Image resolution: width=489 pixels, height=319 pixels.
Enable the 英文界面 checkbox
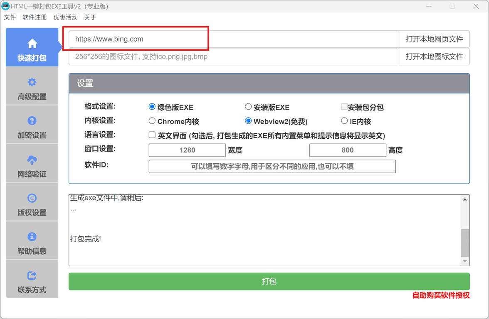pyautogui.click(x=152, y=135)
